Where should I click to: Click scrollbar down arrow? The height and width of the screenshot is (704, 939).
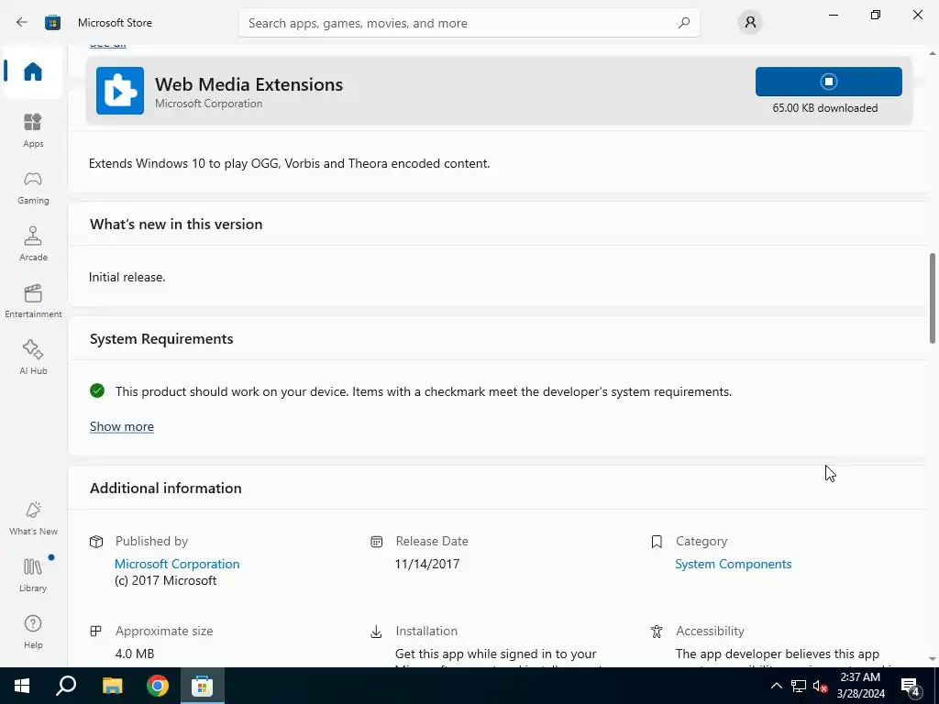coord(933,659)
